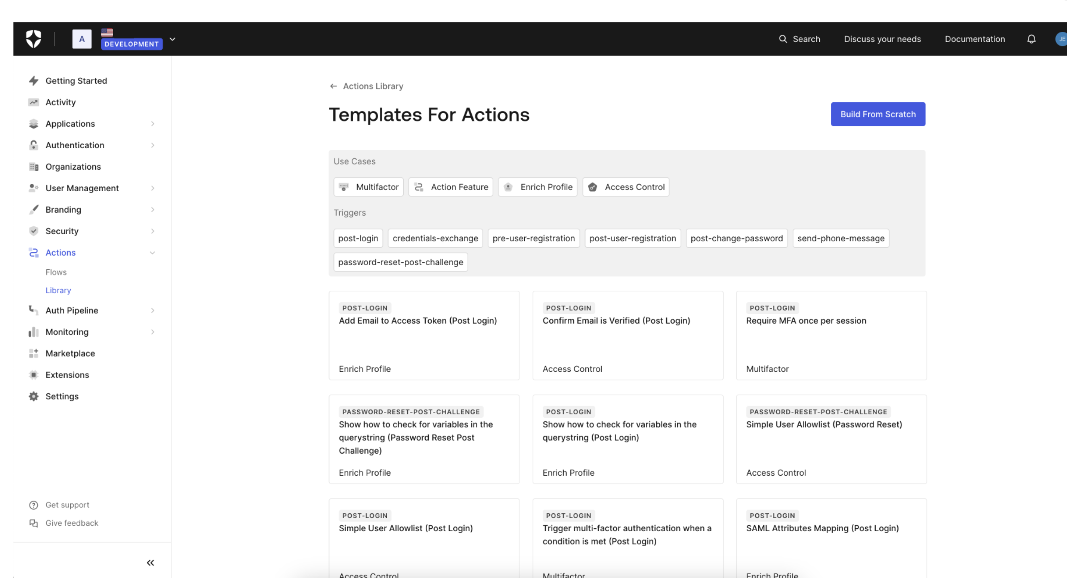Screen dimensions: 1067x578
Task: Click the Getting Started rocket icon
Action: click(x=33, y=81)
